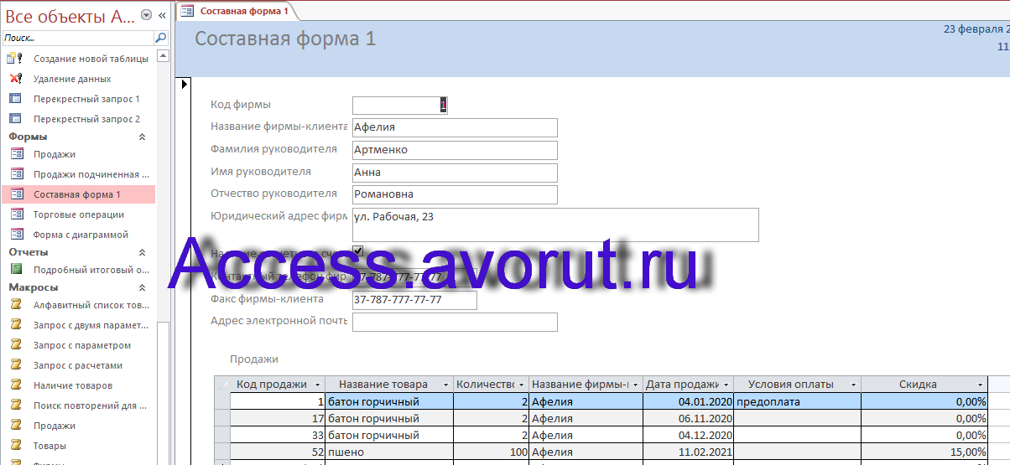
Task: Click the 'Запрос с расчетами' macro icon
Action: pyautogui.click(x=16, y=365)
